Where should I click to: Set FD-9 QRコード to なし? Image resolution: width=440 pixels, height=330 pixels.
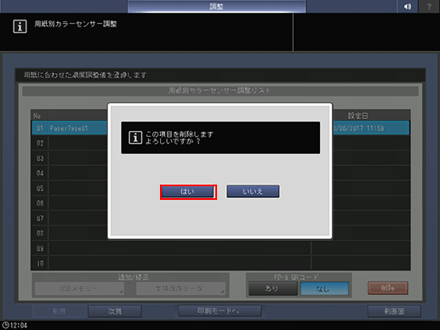point(324,288)
